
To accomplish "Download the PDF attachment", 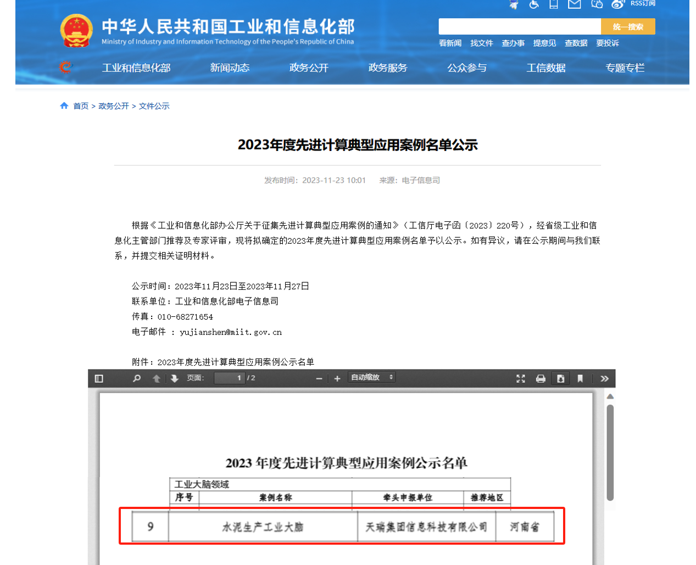I will [x=560, y=378].
